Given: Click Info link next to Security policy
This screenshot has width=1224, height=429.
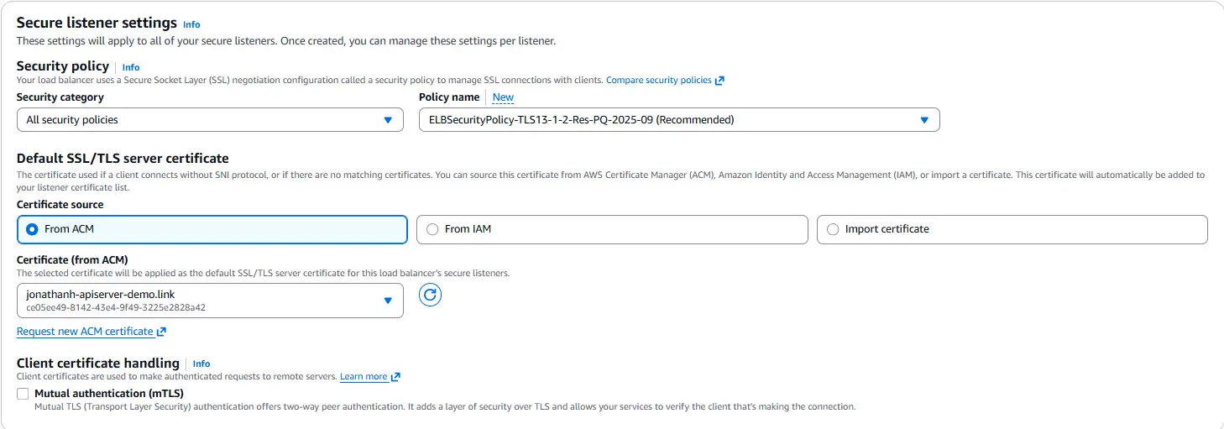Looking at the screenshot, I should [x=131, y=67].
